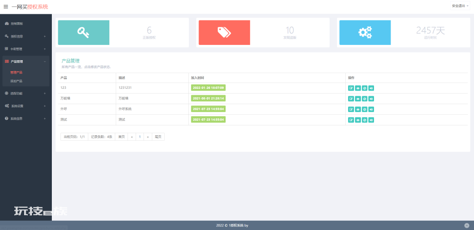Screen dimensions: 474x230
Task: Click the speaker icon in 外呼 row
Action: [371, 109]
